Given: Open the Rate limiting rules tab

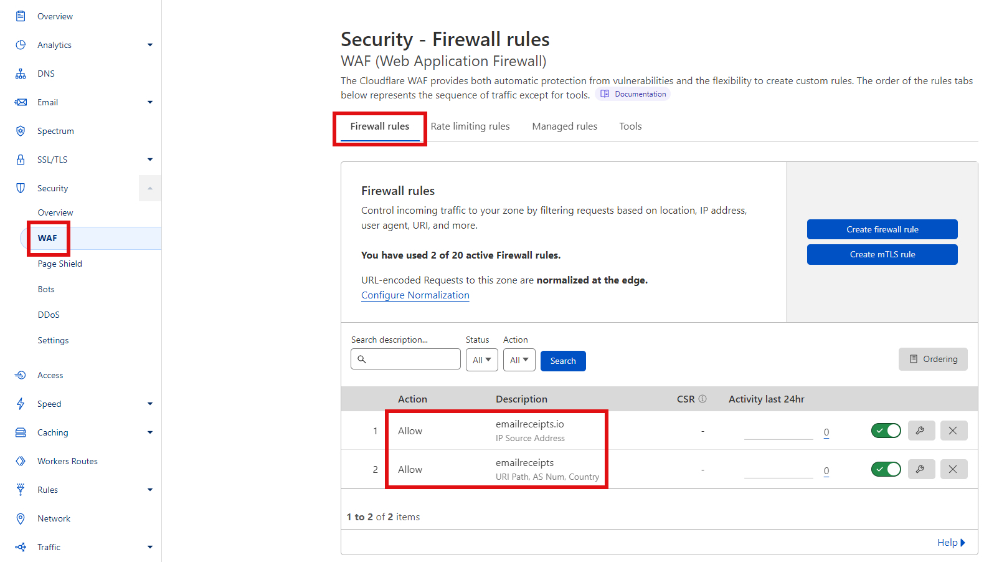Looking at the screenshot, I should [x=470, y=126].
